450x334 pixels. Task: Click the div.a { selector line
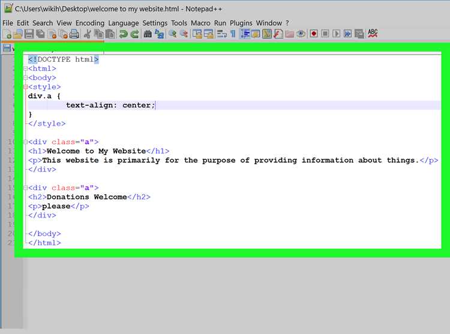[44, 96]
